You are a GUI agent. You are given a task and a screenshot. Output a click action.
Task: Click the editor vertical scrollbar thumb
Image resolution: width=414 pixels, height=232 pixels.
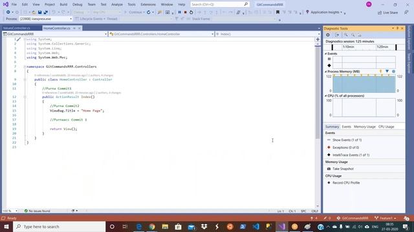[x=318, y=92]
